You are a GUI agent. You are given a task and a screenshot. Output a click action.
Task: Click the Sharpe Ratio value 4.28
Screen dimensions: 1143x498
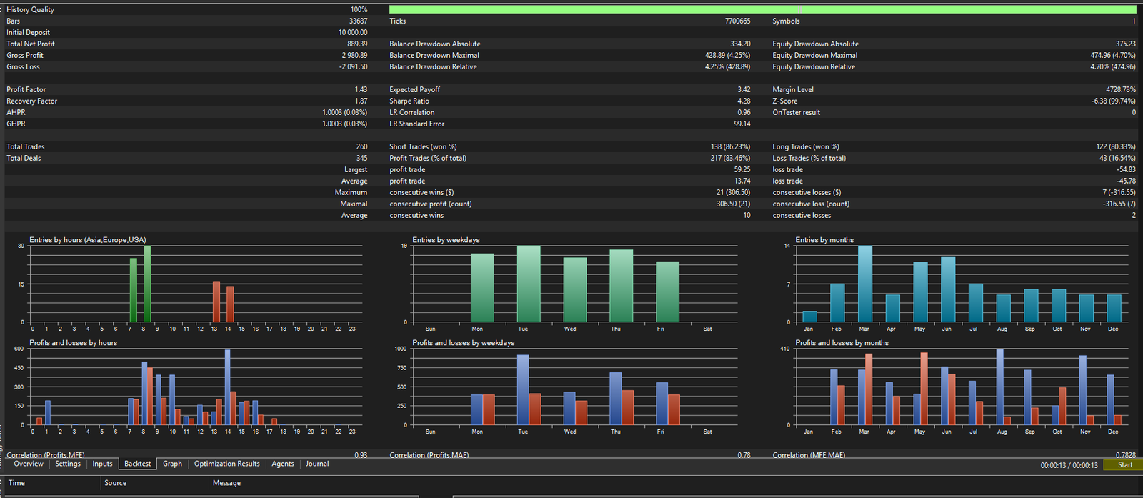pos(744,101)
